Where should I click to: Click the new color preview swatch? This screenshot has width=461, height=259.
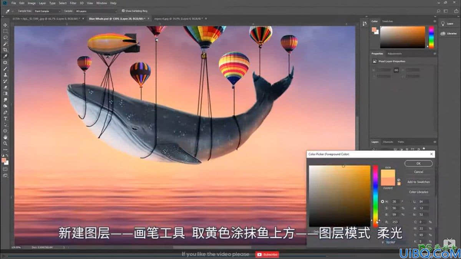388,173
